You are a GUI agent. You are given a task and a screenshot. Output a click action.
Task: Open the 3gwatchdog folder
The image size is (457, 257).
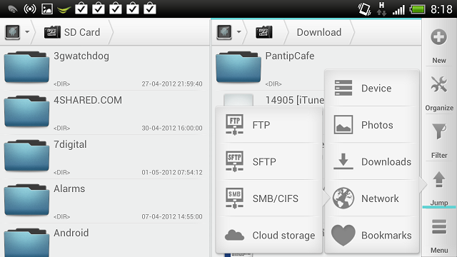coord(104,68)
